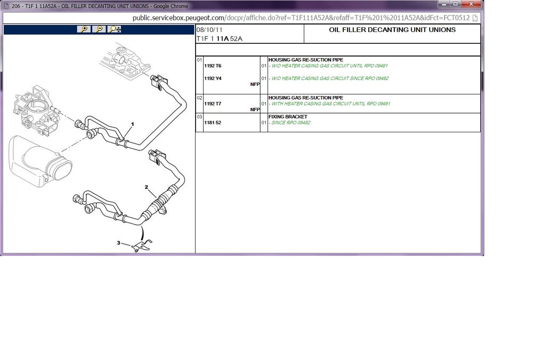The height and width of the screenshot is (342, 533).
Task: Click the reference code T1F 1 11A 52A
Action: (219, 38)
